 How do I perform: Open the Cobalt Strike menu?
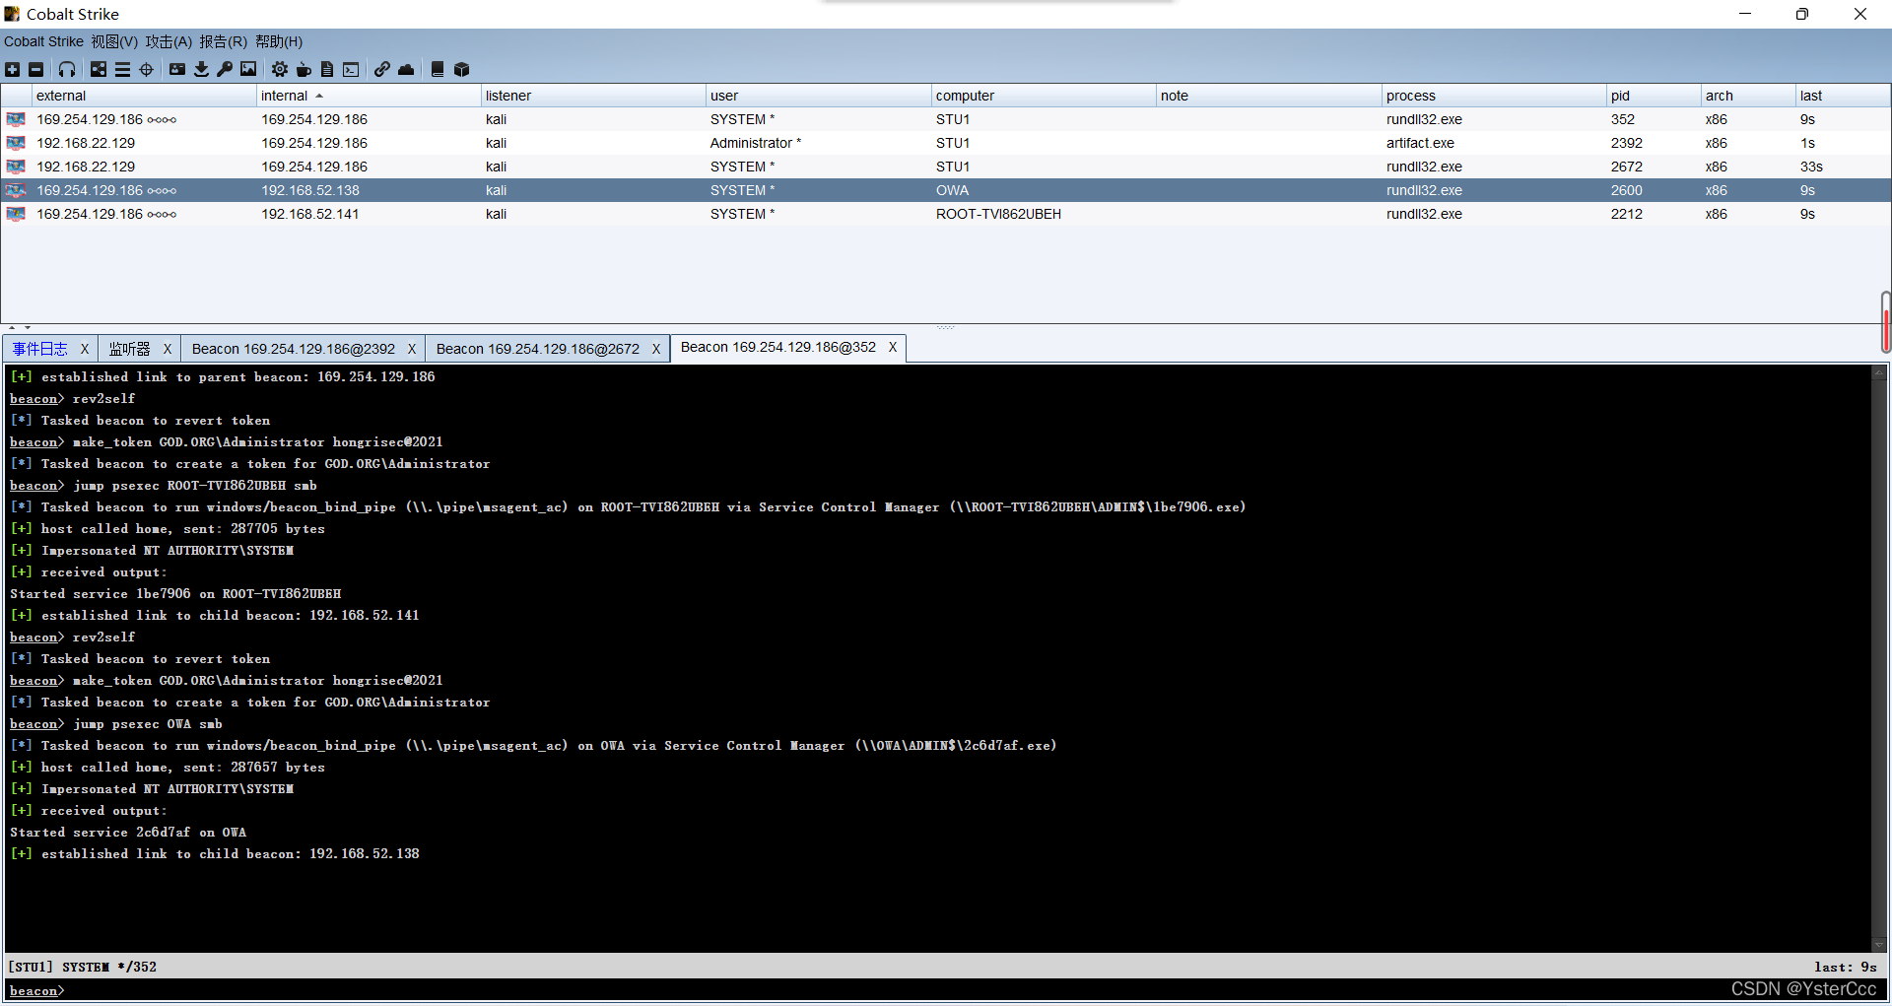pyautogui.click(x=43, y=41)
